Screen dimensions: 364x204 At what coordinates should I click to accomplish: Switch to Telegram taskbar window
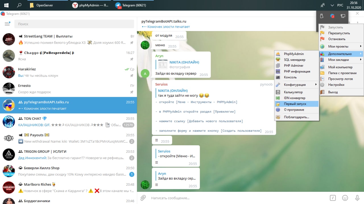(x=134, y=5)
